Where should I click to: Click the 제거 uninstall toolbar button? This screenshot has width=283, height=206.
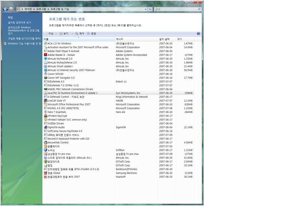pos(80,34)
